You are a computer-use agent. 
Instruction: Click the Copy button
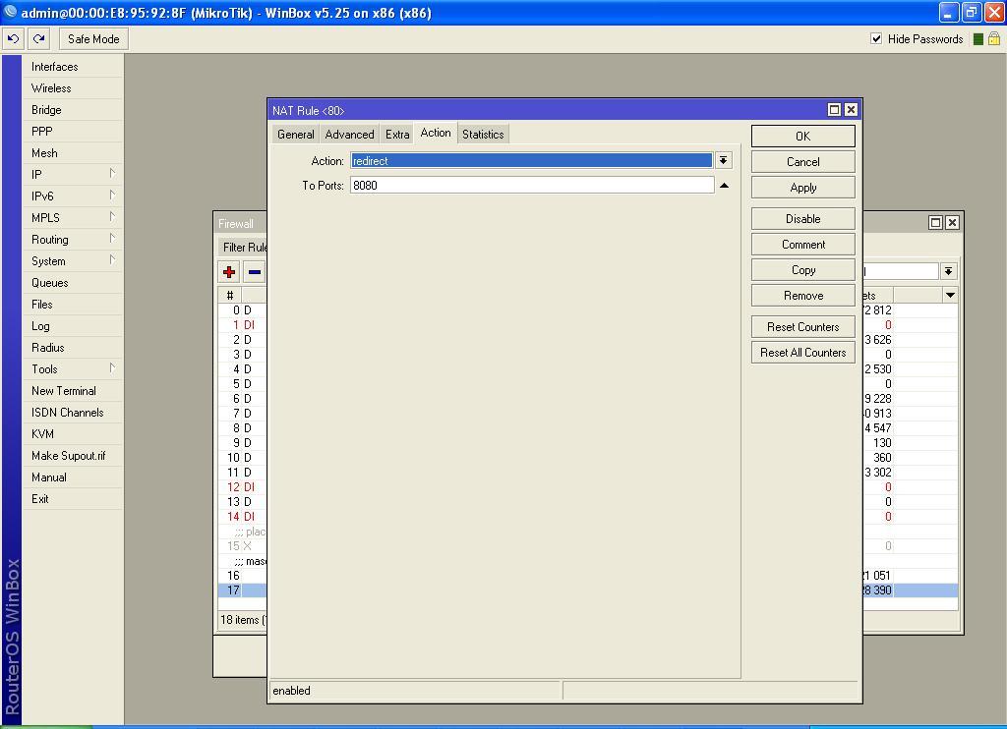point(802,270)
